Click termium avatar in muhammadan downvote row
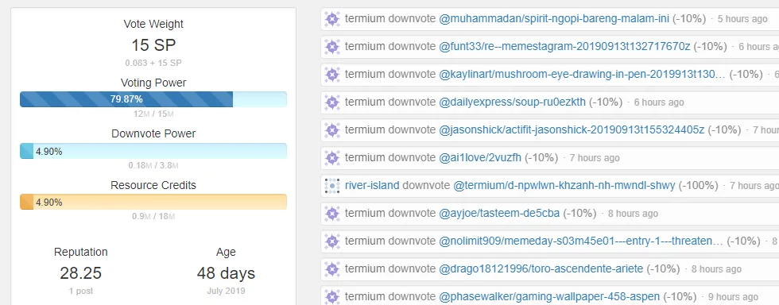The height and width of the screenshot is (305, 779). pos(332,19)
